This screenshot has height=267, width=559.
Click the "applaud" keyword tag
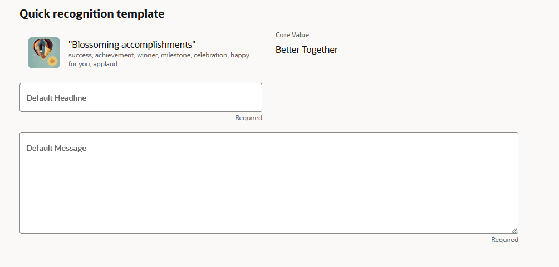tap(105, 64)
